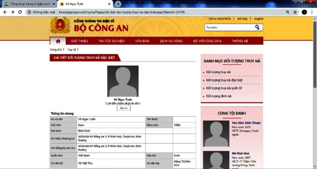Open the Dịch Vụ Công menu
The image size is (317, 169).
pos(171,41)
